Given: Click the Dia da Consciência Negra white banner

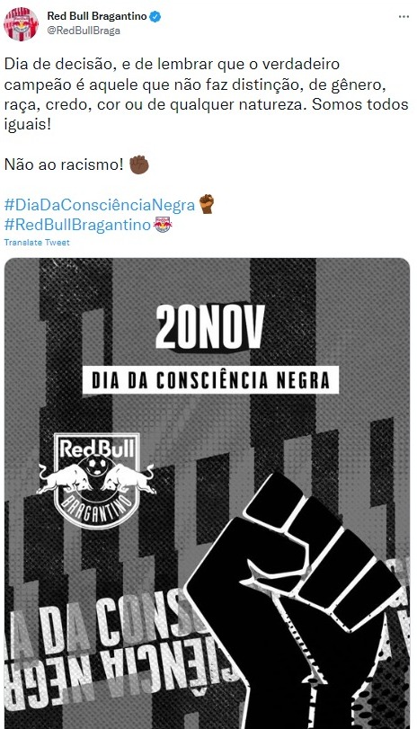Looking at the screenshot, I should (x=210, y=380).
